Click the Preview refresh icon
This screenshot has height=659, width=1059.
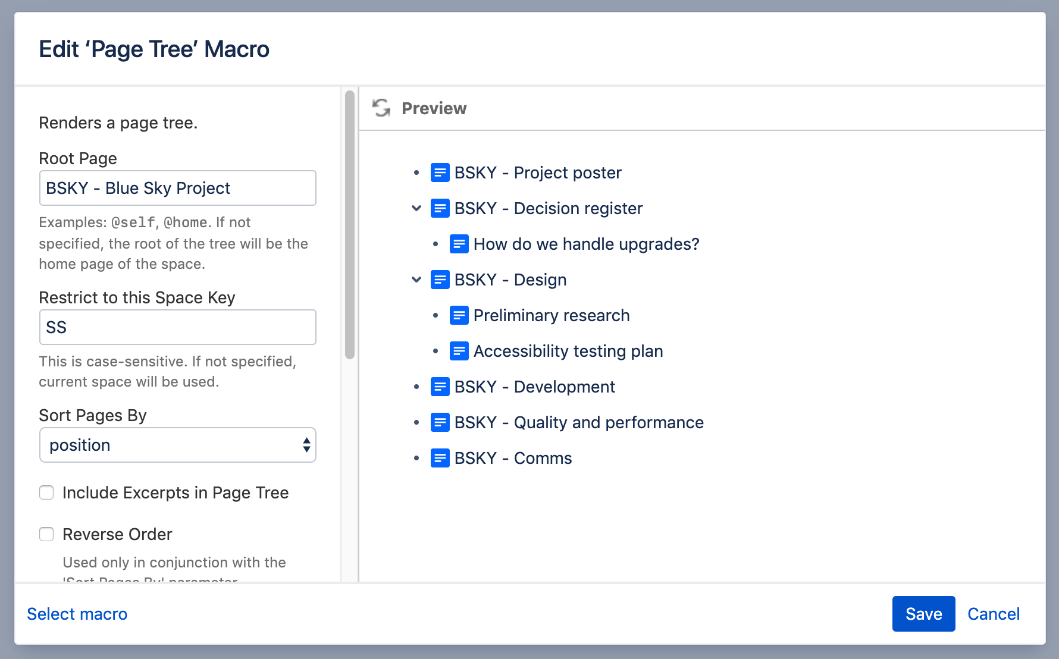pyautogui.click(x=381, y=108)
